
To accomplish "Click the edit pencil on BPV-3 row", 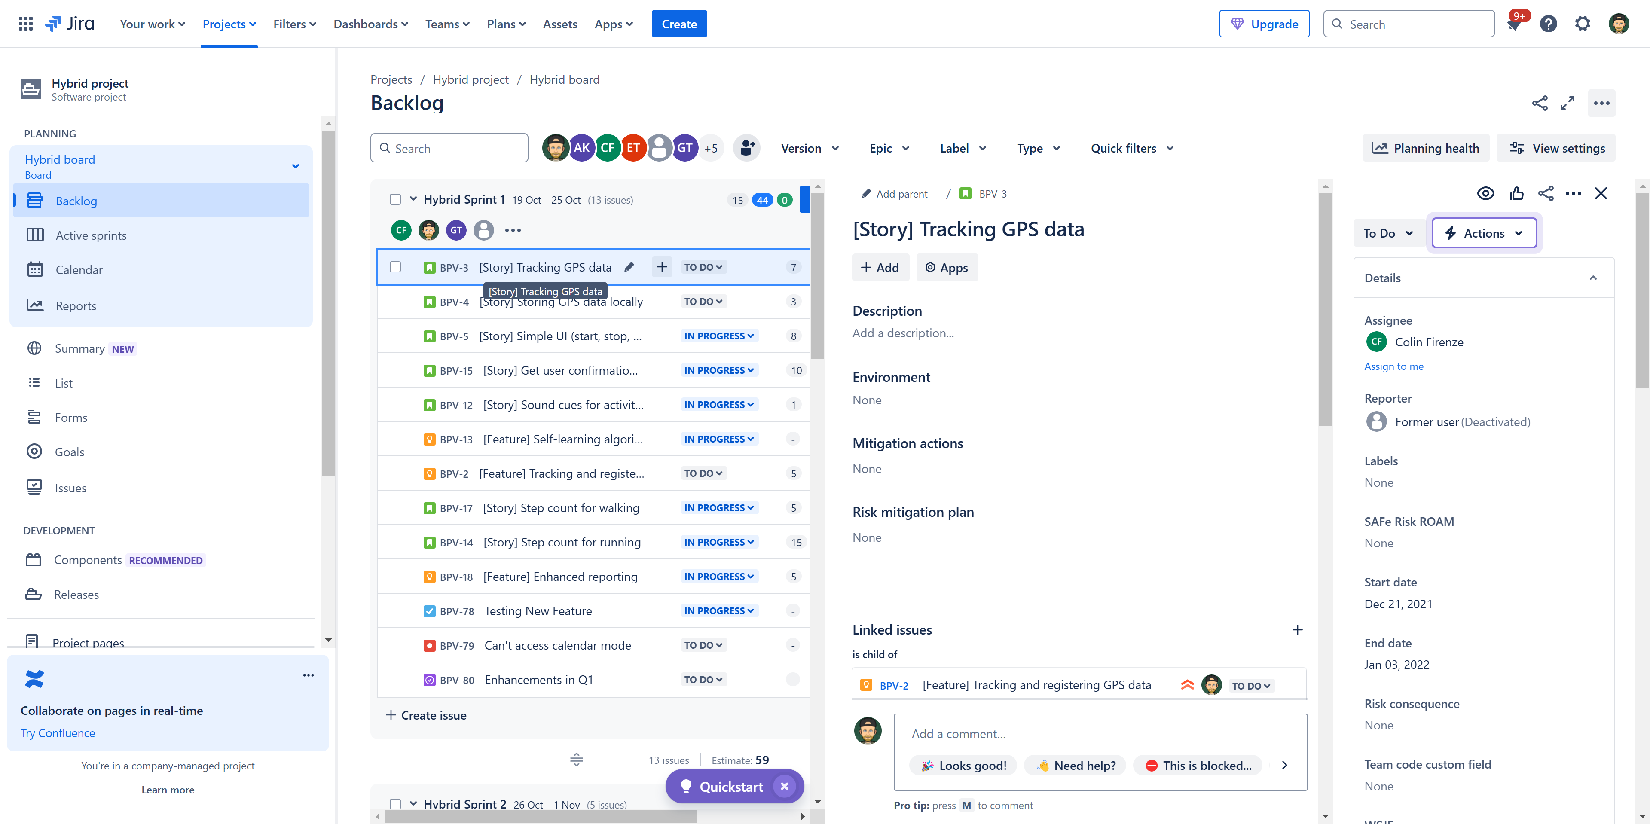I will point(629,267).
